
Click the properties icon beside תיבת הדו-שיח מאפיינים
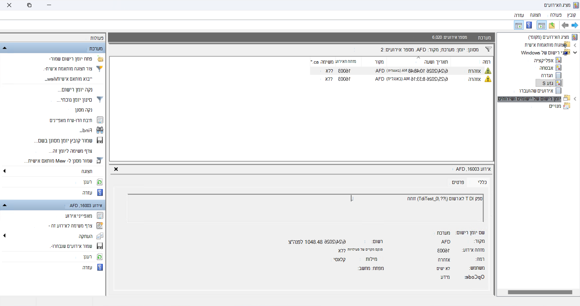[100, 120]
